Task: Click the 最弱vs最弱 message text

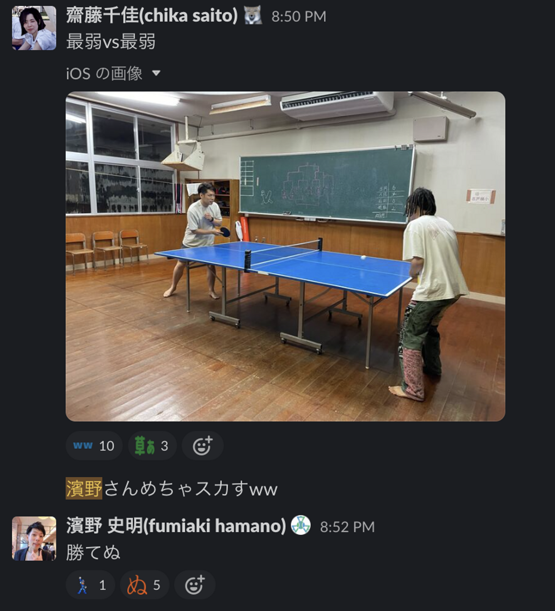Action: (111, 42)
